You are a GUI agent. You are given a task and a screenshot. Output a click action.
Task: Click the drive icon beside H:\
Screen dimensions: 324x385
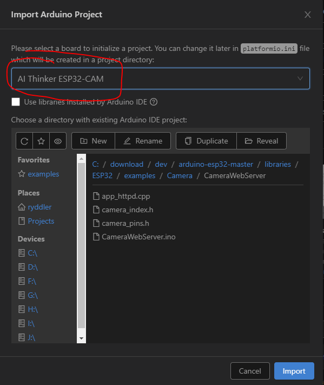[22, 309]
